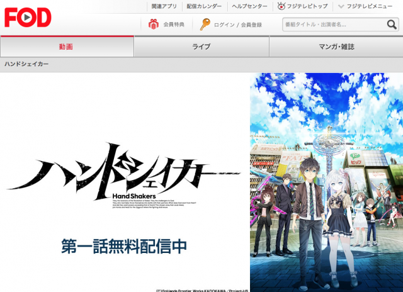Open the 配信カレンダー link
This screenshot has width=403, height=292.
(204, 6)
